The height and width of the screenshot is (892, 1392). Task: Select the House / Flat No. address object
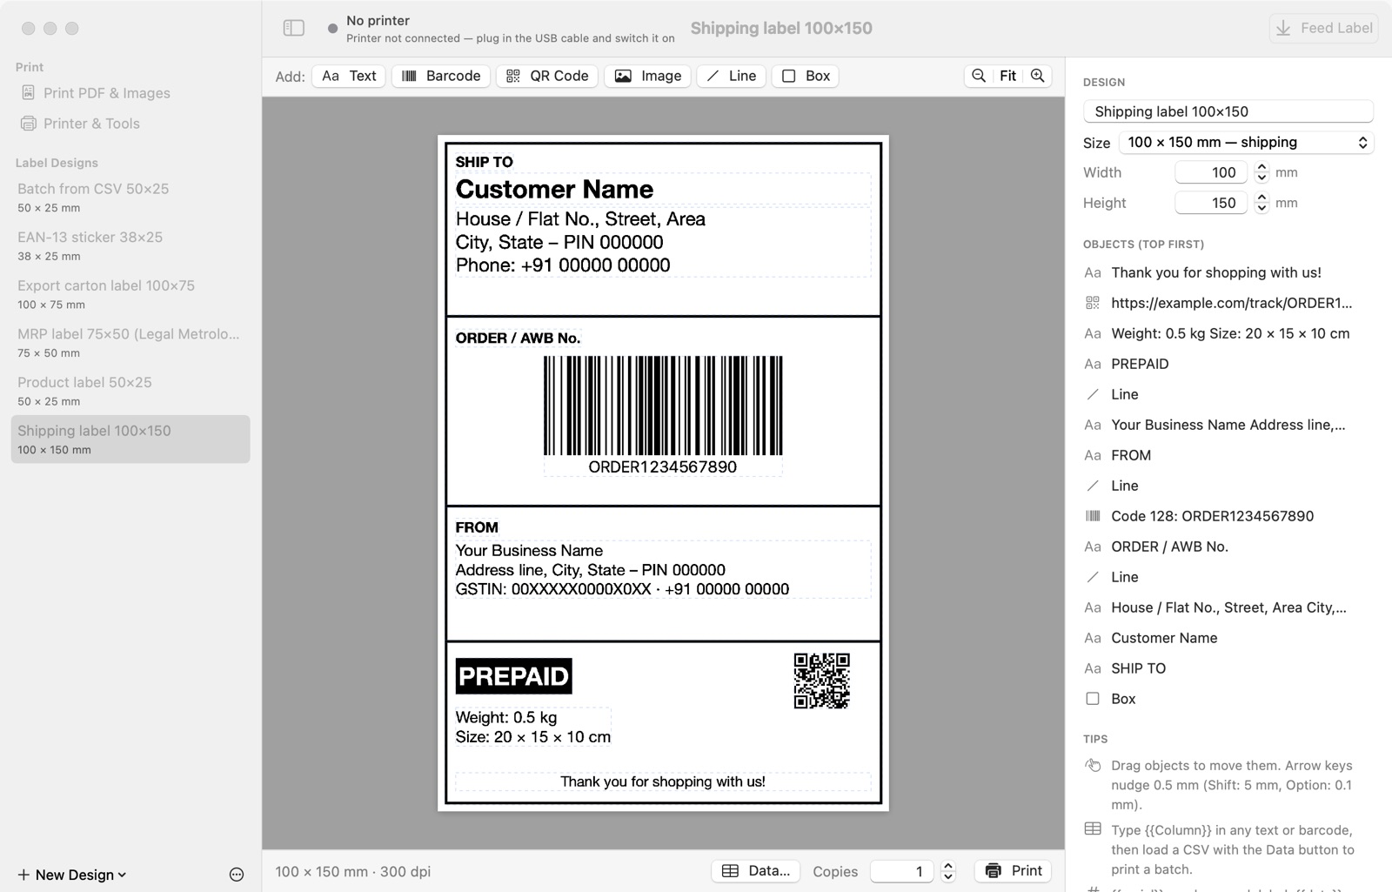point(1228,607)
